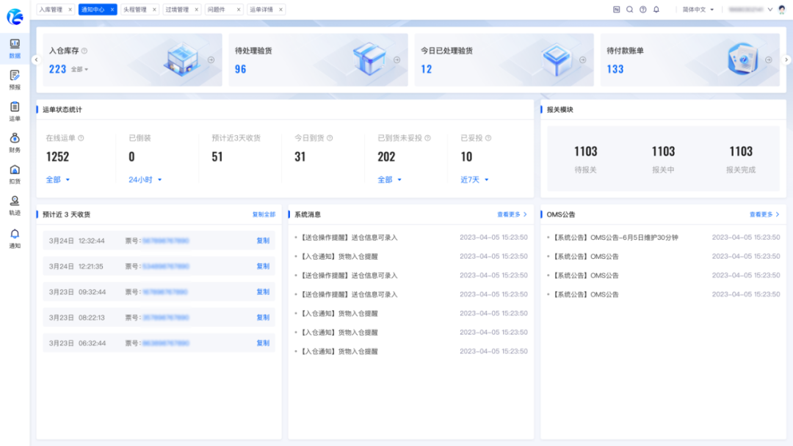
Task: Open the 轨迹 tracking sidebar icon
Action: click(15, 205)
